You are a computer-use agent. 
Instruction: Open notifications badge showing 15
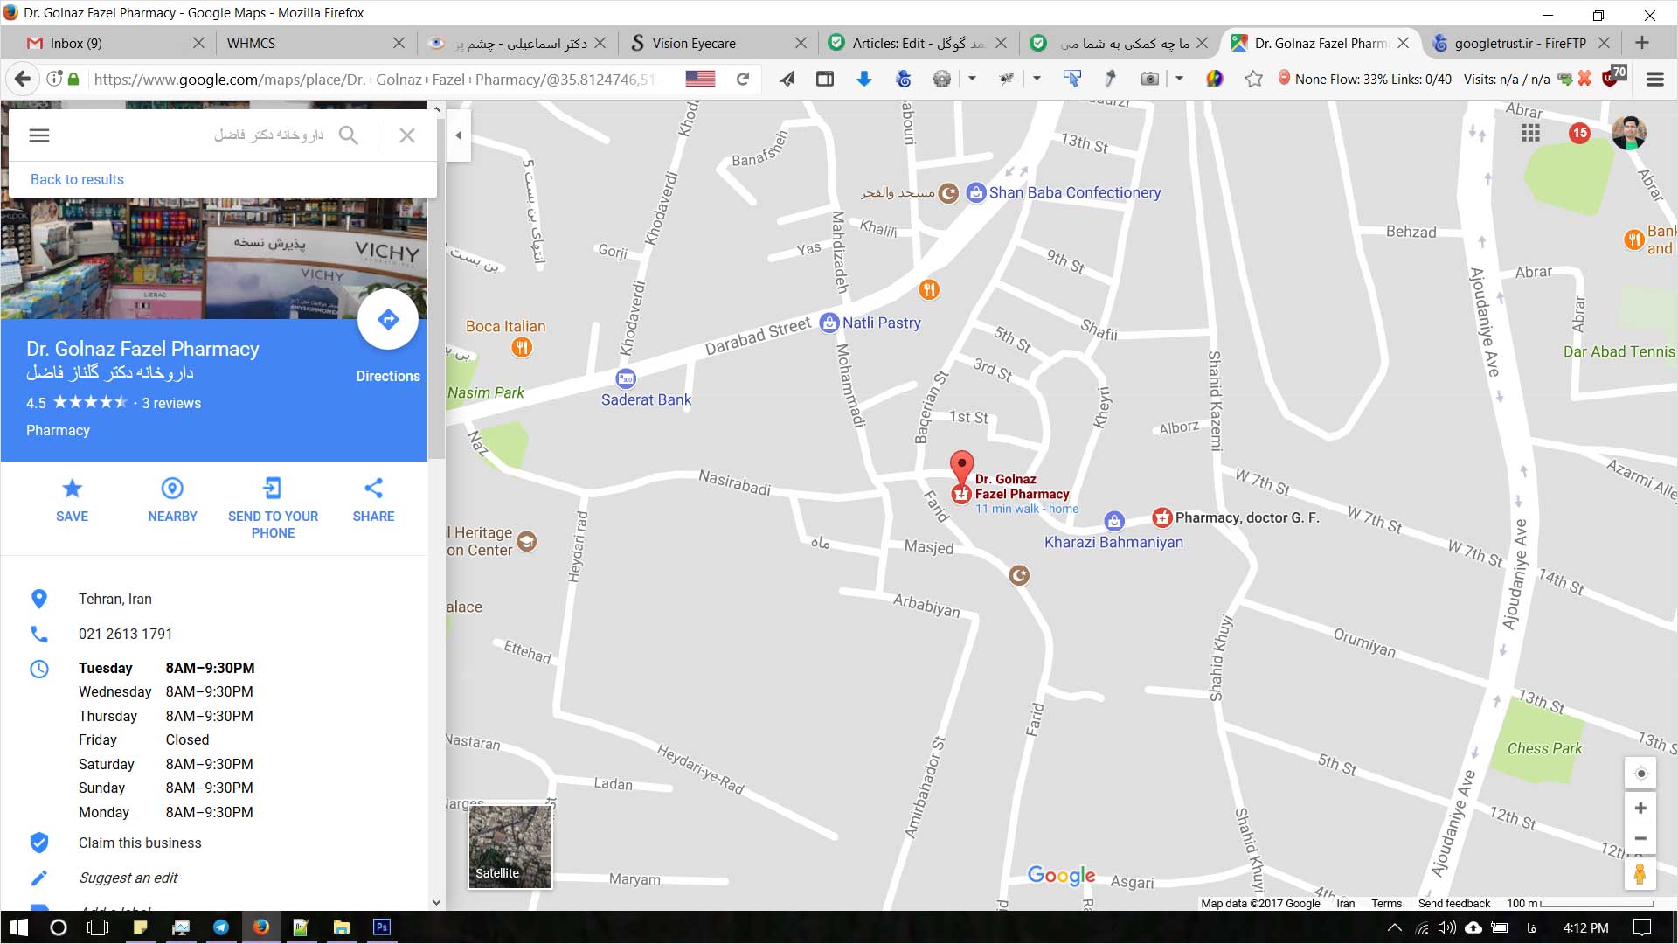1579,133
